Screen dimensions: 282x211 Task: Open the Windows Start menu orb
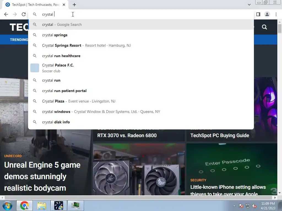(x=7, y=206)
